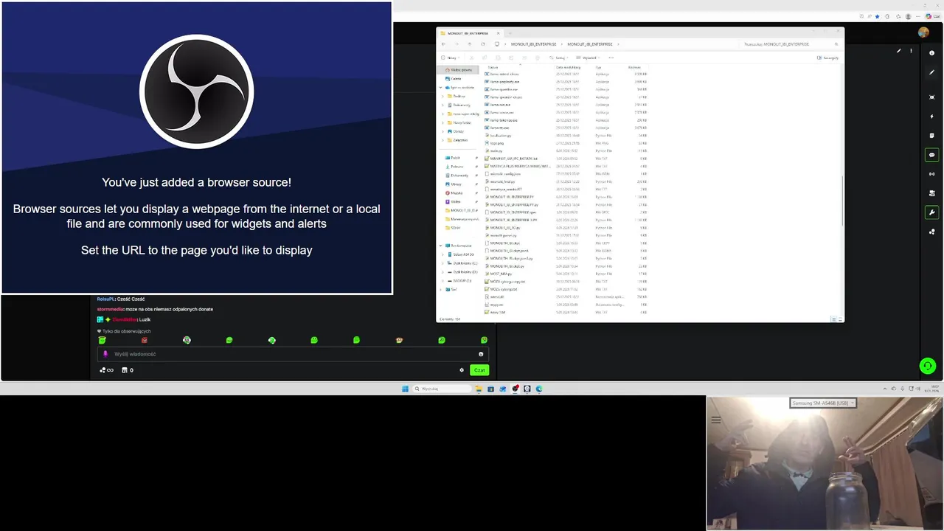Select the red angry emote
This screenshot has width=944, height=531.
pyautogui.click(x=145, y=340)
